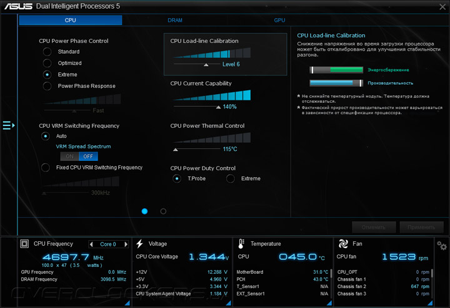Adjust Power Phase Response Fast slider
This screenshot has height=308, width=450.
[x=74, y=111]
